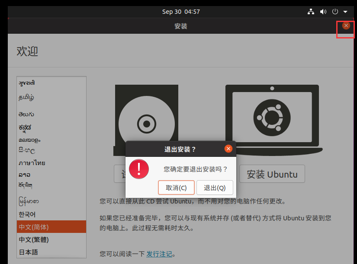This screenshot has height=264, width=357.
Task: Select සිංහල in language list
Action: (51, 150)
